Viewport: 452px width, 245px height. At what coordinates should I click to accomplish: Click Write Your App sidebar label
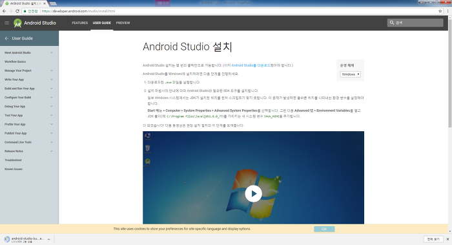tap(14, 80)
